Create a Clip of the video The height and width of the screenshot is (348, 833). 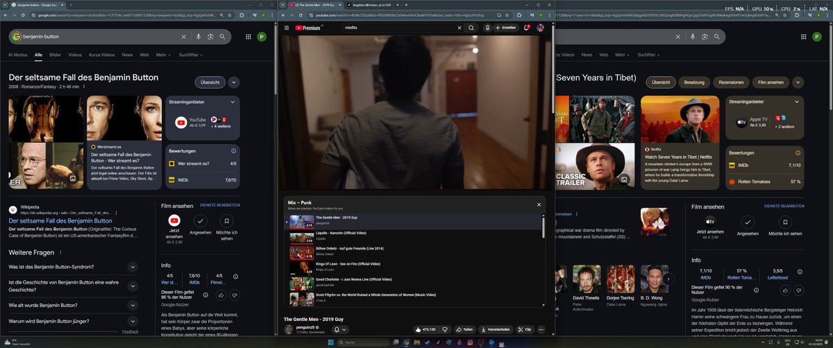(525, 329)
